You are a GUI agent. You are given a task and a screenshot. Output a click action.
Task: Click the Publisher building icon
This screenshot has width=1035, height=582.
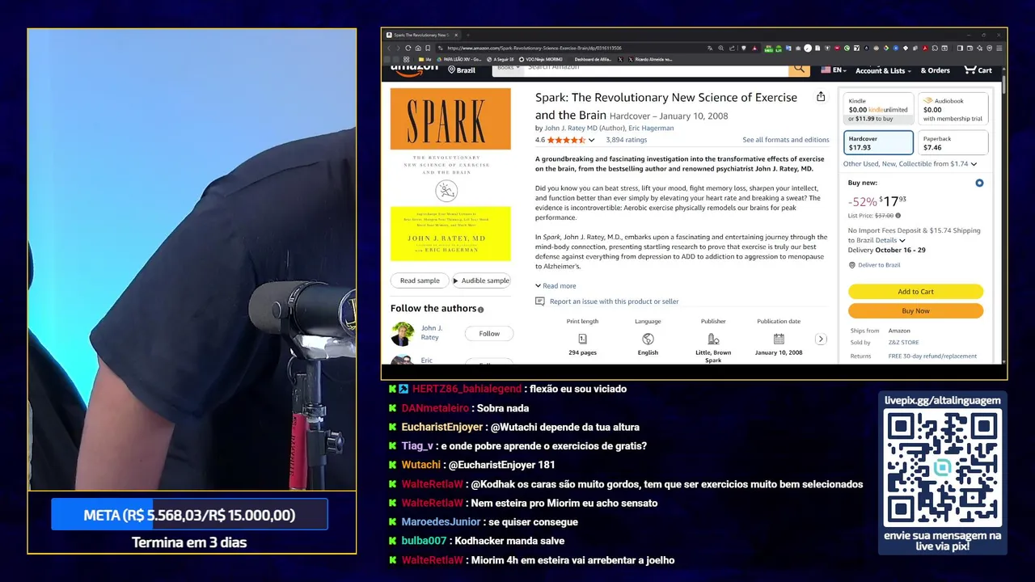point(713,339)
